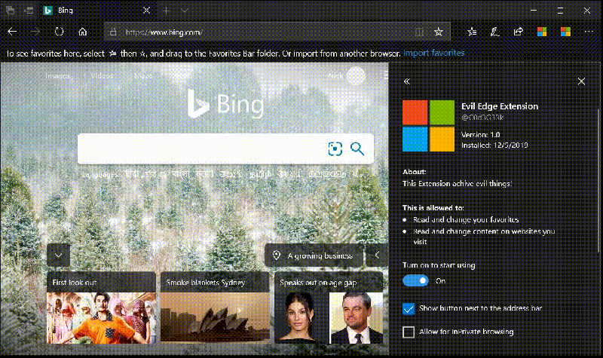Click the Add notes pen icon
603x358 pixels.
click(x=495, y=32)
